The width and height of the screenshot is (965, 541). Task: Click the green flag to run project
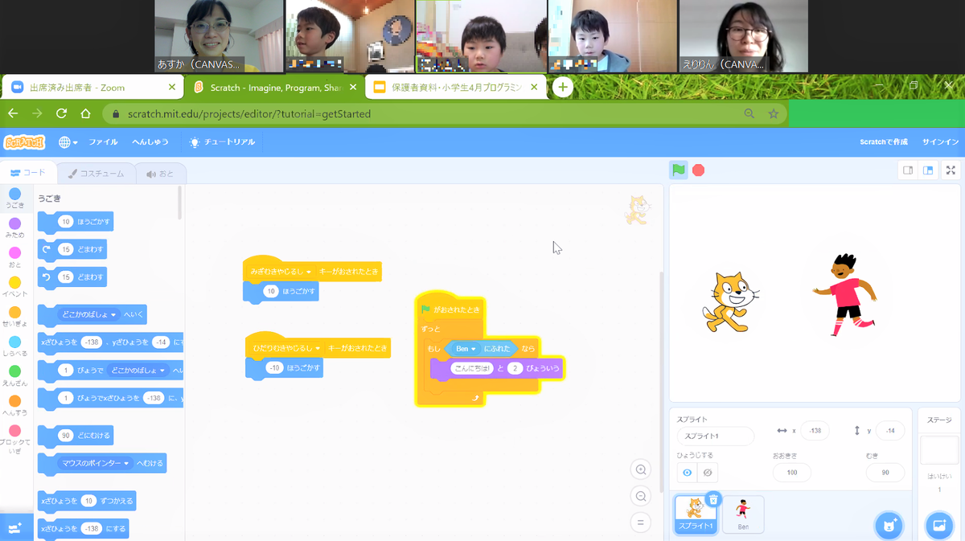click(x=679, y=170)
